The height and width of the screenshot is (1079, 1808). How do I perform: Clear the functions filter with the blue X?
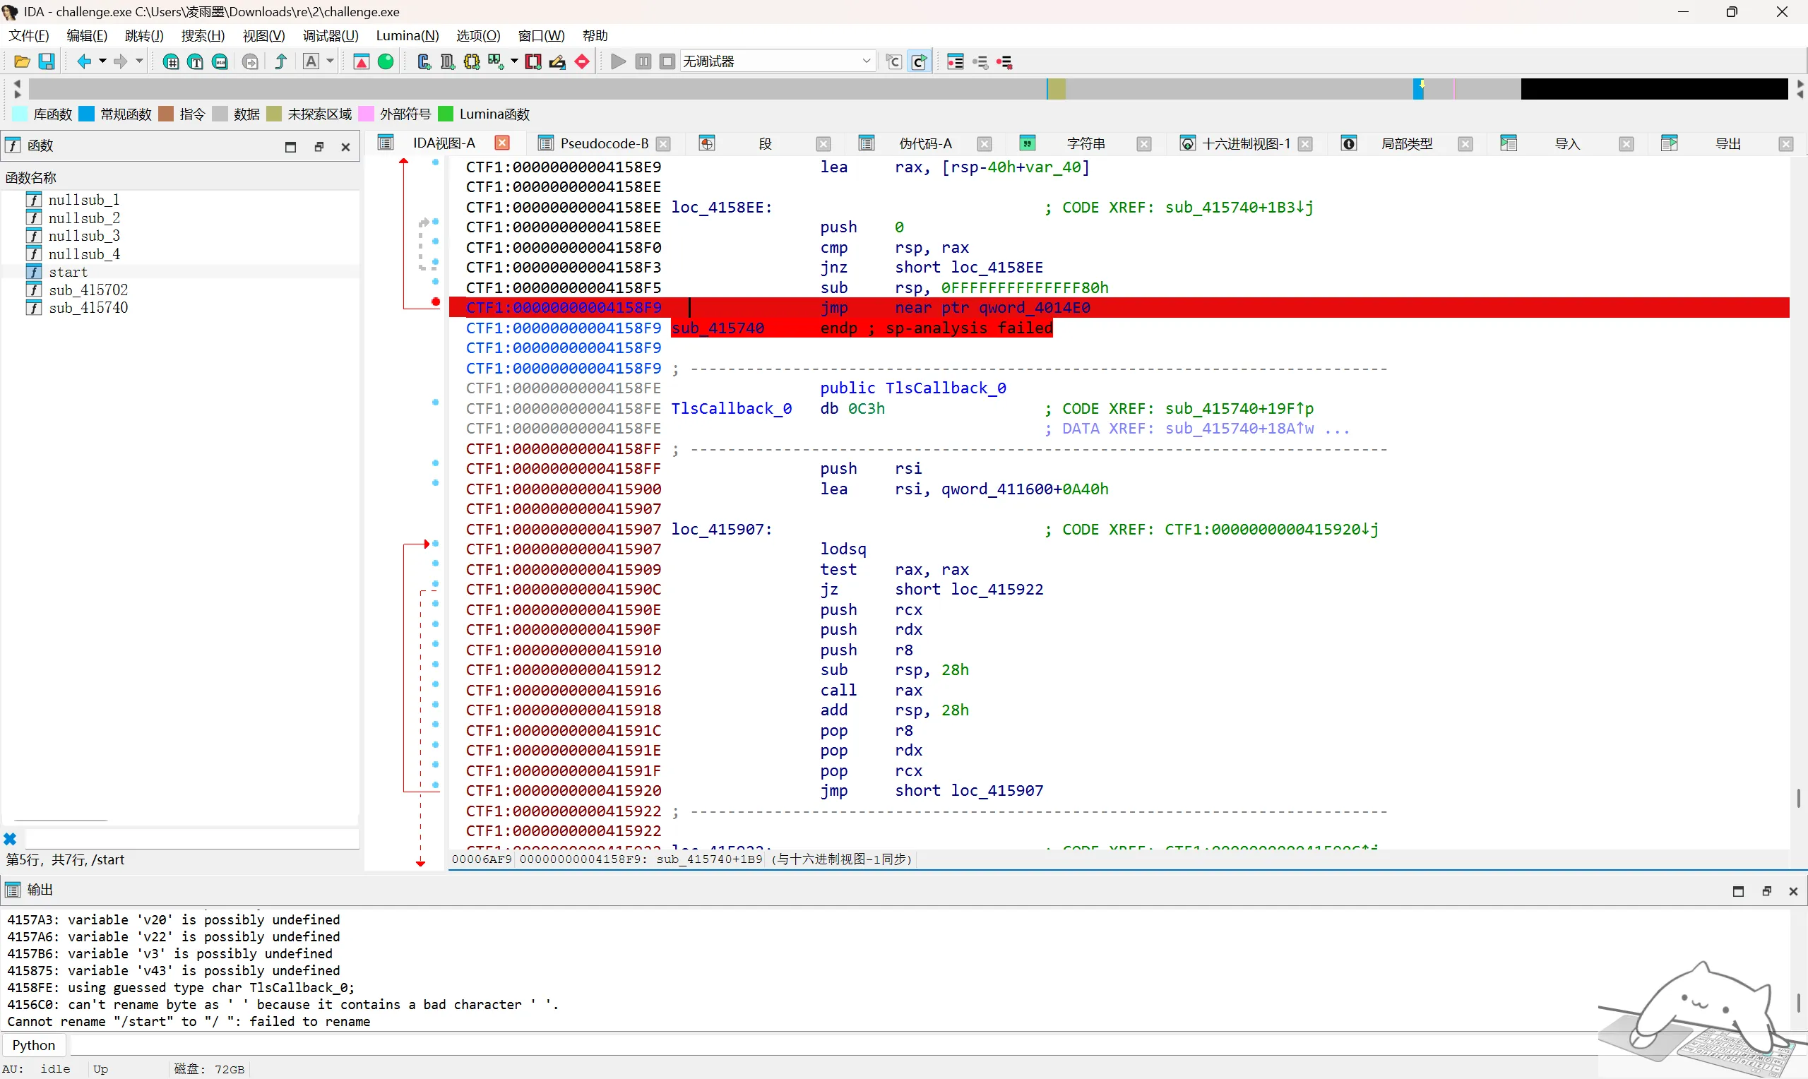point(10,839)
